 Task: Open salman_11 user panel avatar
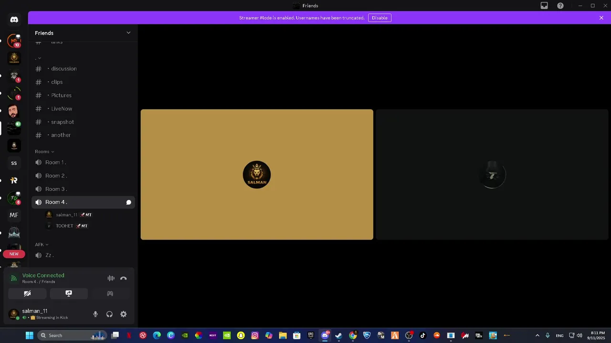(14, 314)
